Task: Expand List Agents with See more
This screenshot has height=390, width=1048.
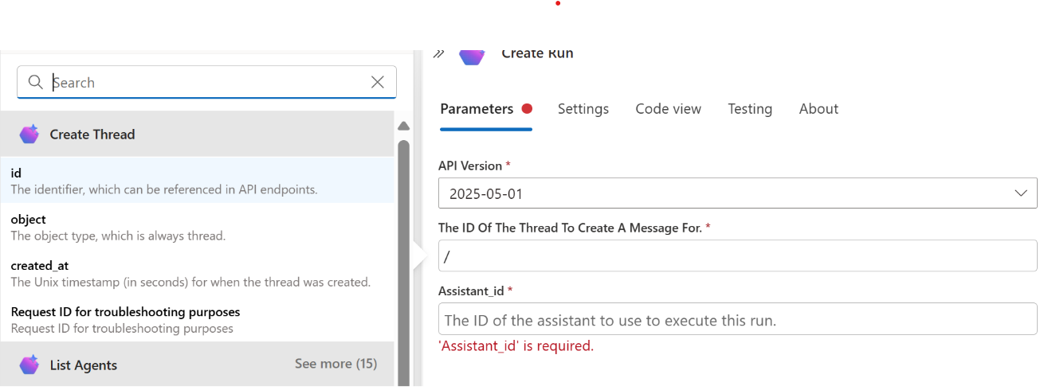Action: 336,364
